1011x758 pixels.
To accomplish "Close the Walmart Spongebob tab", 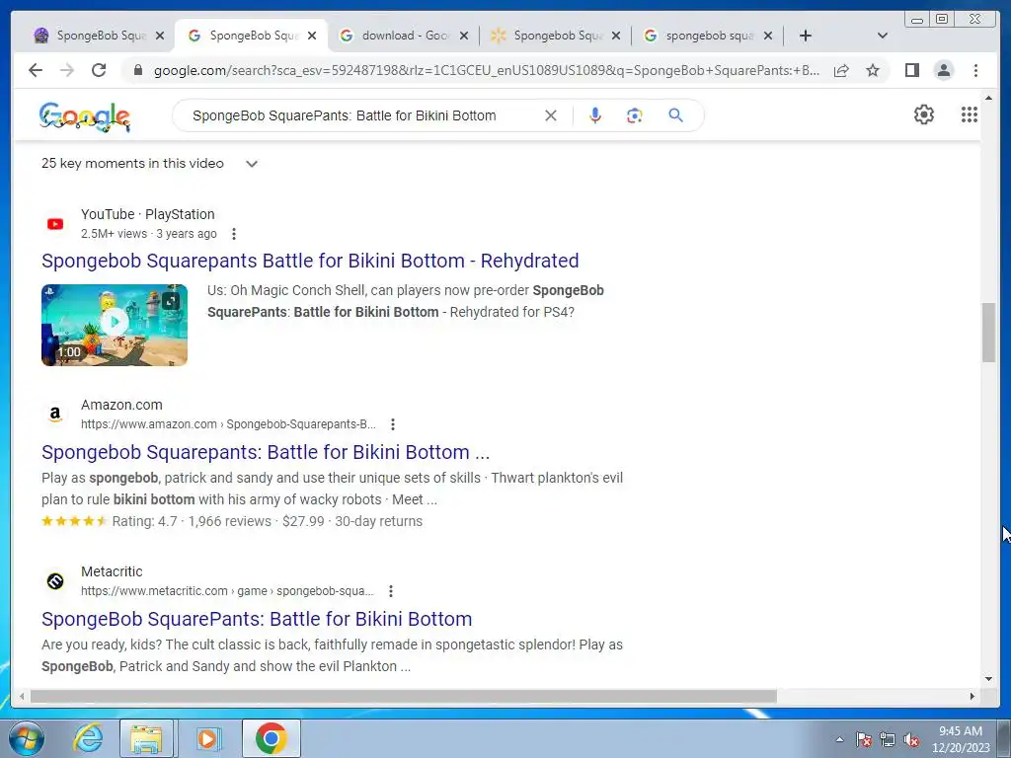I will pos(616,36).
